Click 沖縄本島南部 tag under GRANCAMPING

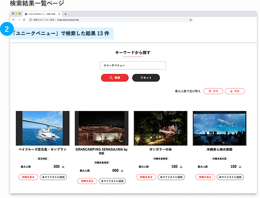pos(101,163)
